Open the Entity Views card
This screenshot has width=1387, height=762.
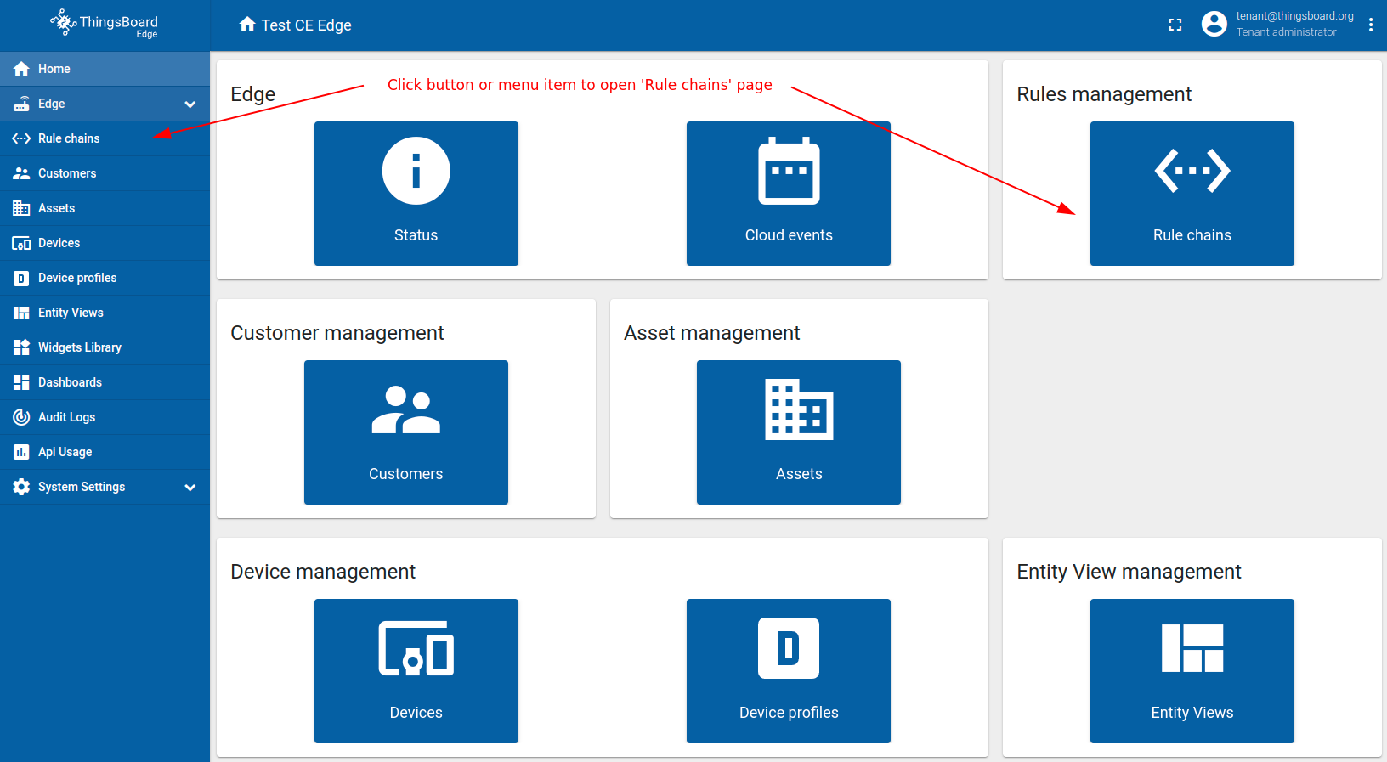(x=1192, y=671)
